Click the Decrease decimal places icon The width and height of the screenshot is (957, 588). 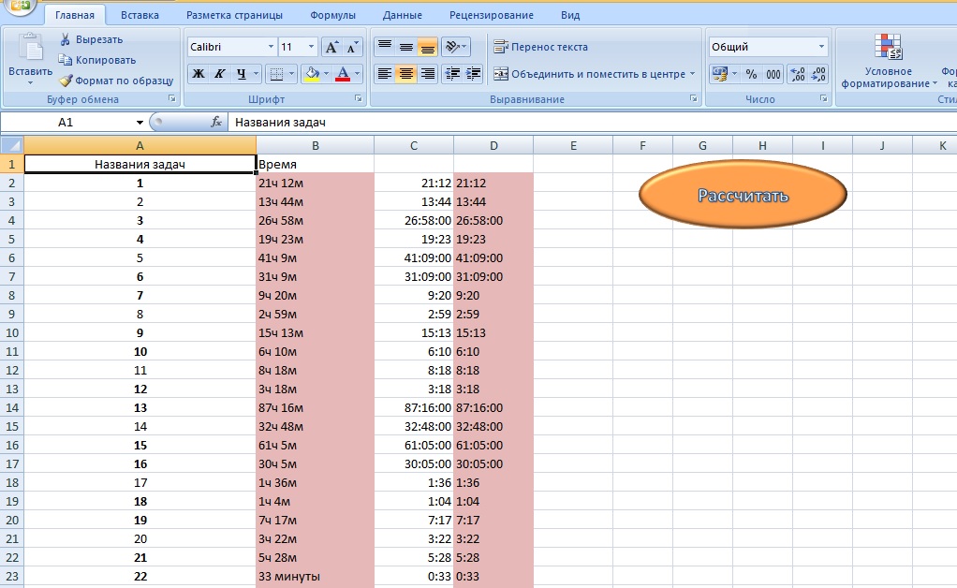[817, 74]
